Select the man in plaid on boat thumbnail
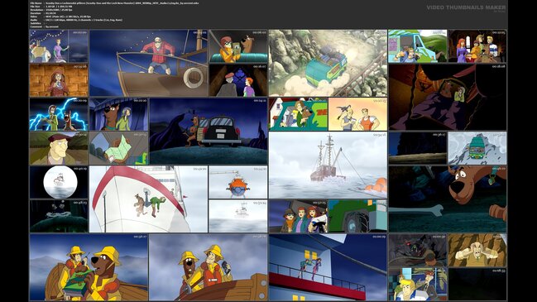 coord(149,63)
